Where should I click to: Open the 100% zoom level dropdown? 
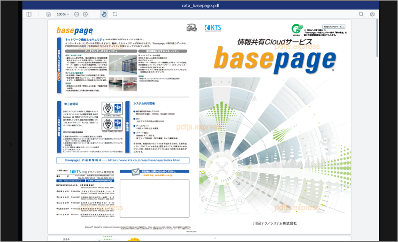tap(63, 14)
